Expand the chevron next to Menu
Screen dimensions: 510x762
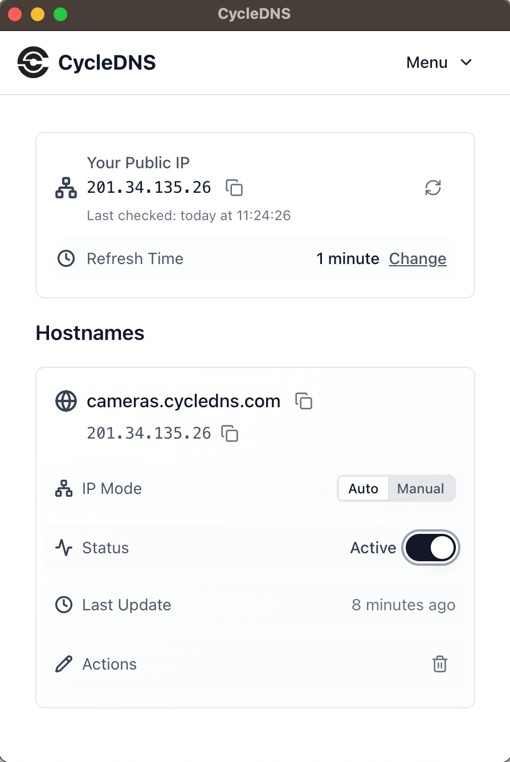coord(466,62)
